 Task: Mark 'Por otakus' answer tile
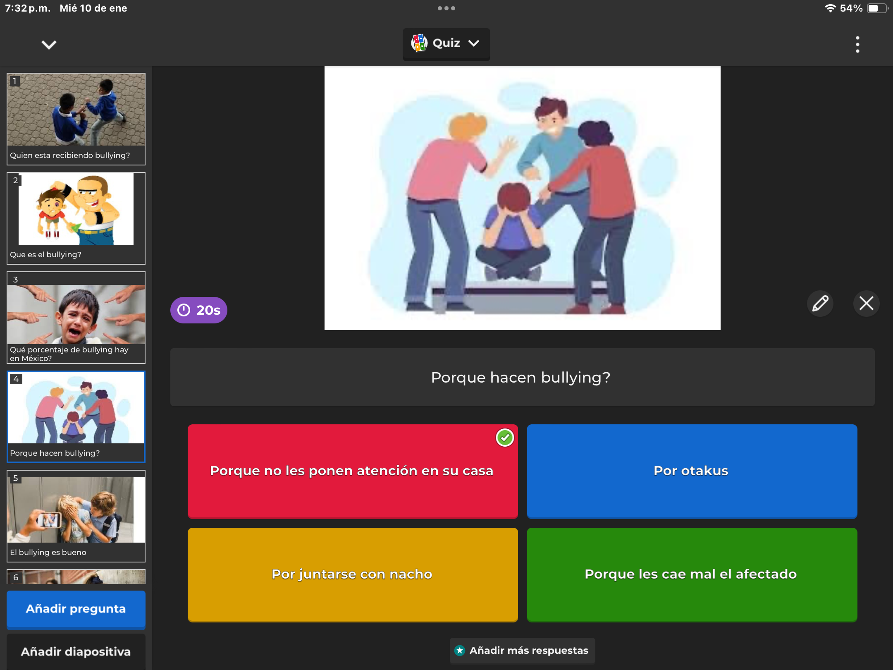691,471
